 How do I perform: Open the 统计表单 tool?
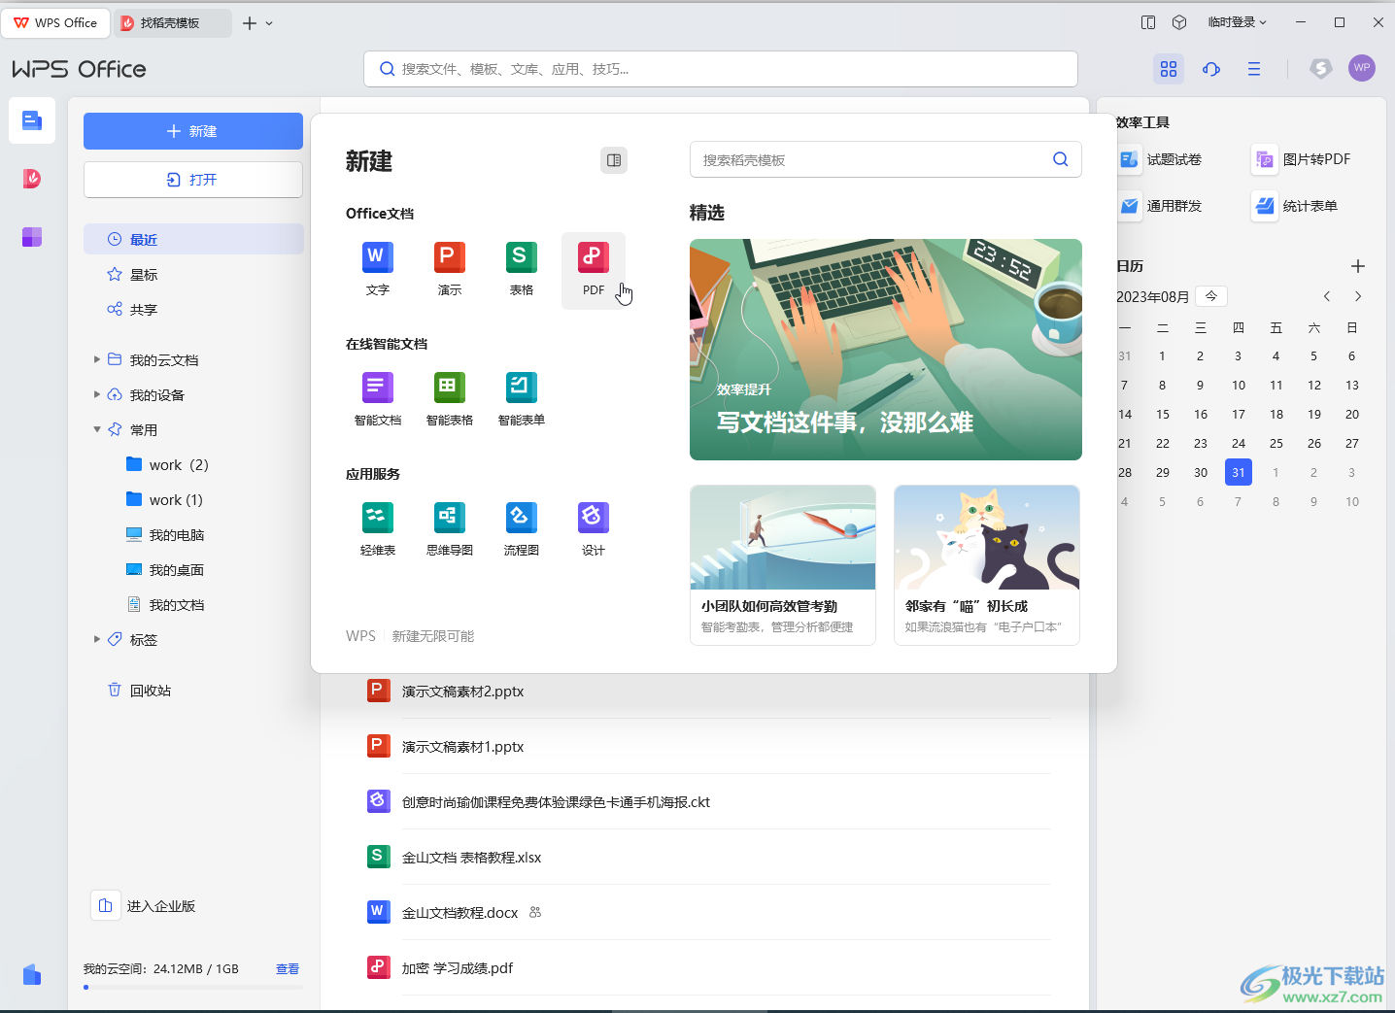(1296, 206)
